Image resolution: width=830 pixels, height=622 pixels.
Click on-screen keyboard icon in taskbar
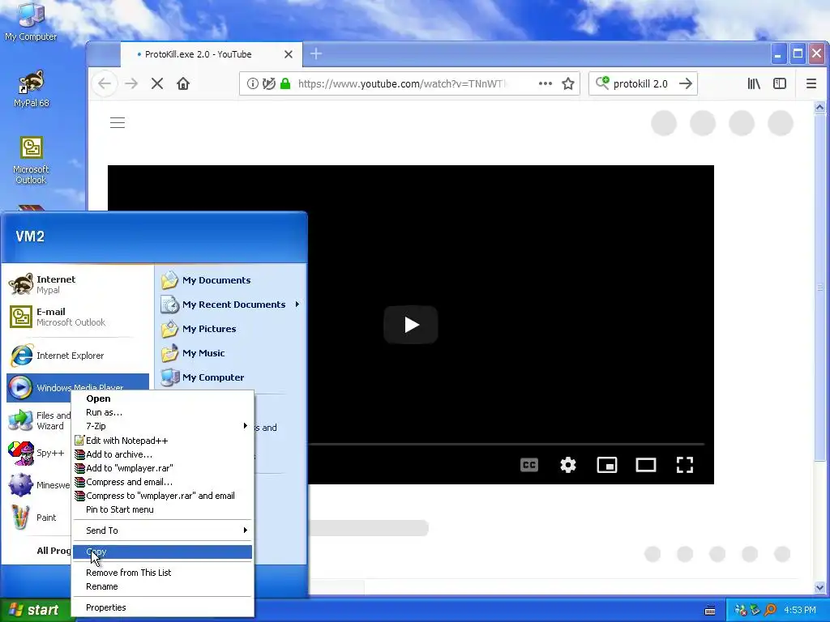[710, 611]
